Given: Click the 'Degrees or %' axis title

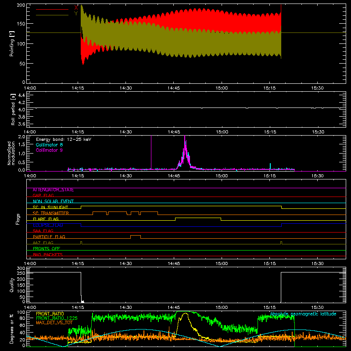Looking at the screenshot, I should pyautogui.click(x=11, y=329).
